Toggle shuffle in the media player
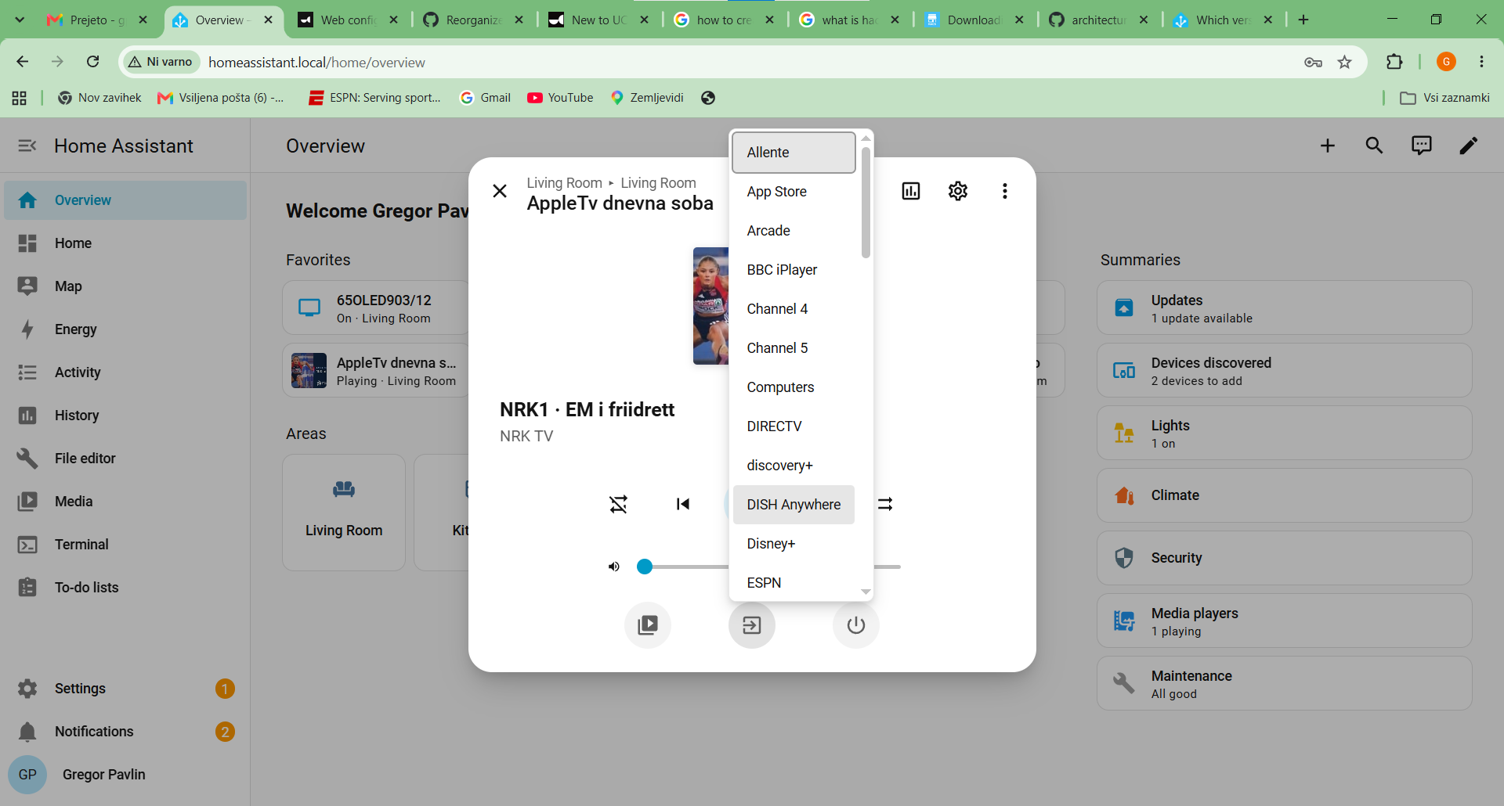The width and height of the screenshot is (1504, 806). pyautogui.click(x=619, y=504)
